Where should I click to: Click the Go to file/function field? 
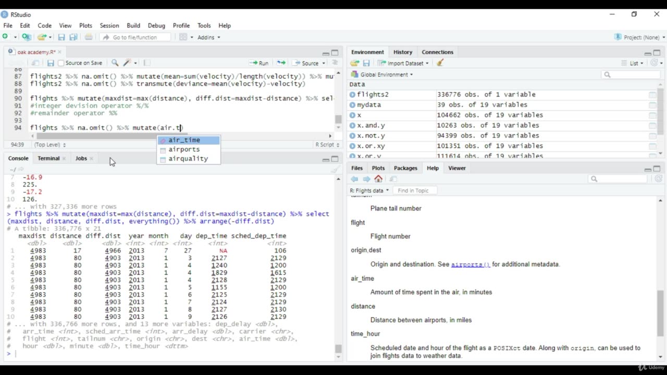pyautogui.click(x=135, y=37)
